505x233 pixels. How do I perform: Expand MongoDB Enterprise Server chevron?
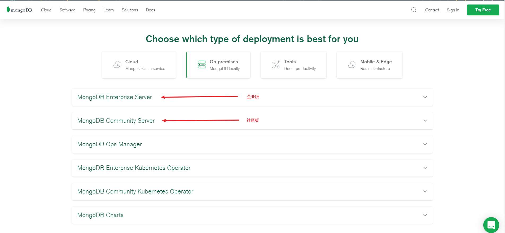click(x=425, y=97)
